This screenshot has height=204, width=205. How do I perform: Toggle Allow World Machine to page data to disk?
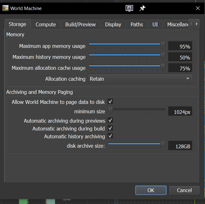(x=110, y=101)
